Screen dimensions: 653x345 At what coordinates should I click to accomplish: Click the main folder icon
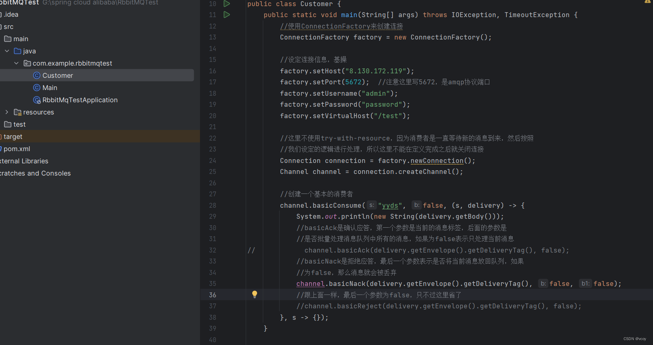pyautogui.click(x=8, y=39)
